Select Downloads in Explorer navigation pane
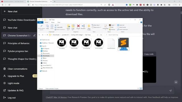The width and height of the screenshot is (182, 102). pos(46,56)
